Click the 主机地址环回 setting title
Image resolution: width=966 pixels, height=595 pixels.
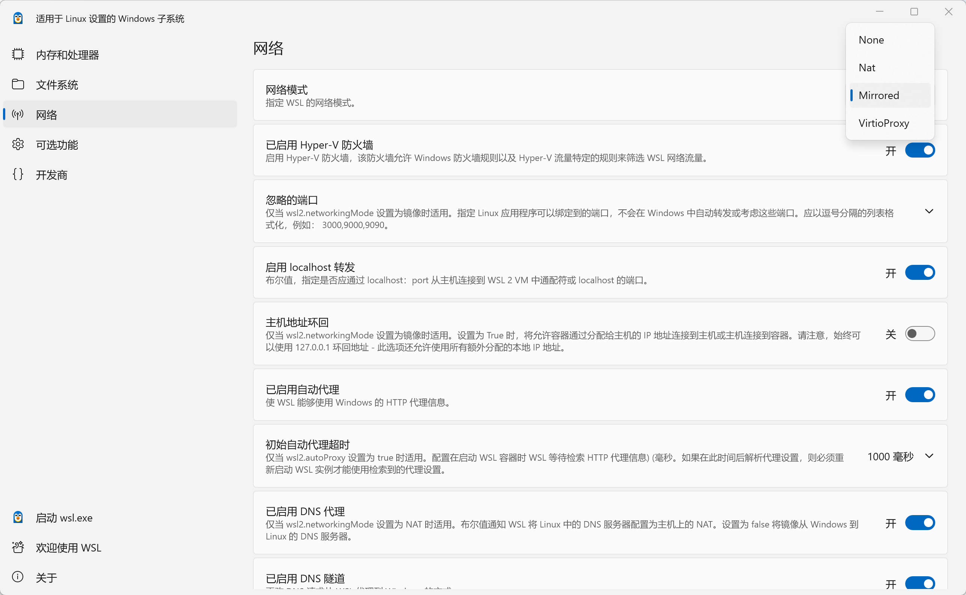[x=297, y=322]
